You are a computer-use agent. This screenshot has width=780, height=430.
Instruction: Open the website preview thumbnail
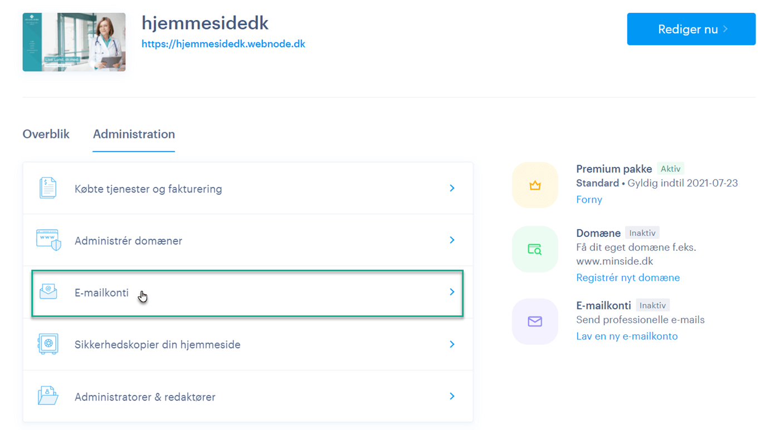click(74, 42)
